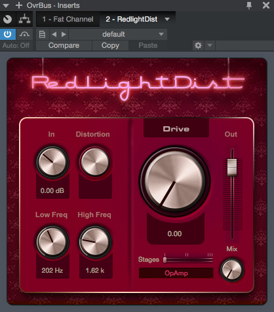Open the default preset dropdown
This screenshot has width=274, height=312.
tap(118, 35)
